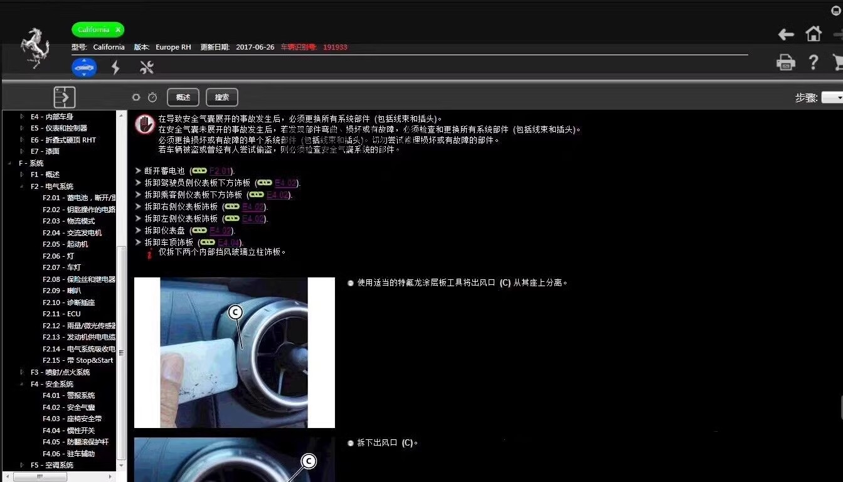
Task: Select the blue car model icon
Action: tap(84, 67)
